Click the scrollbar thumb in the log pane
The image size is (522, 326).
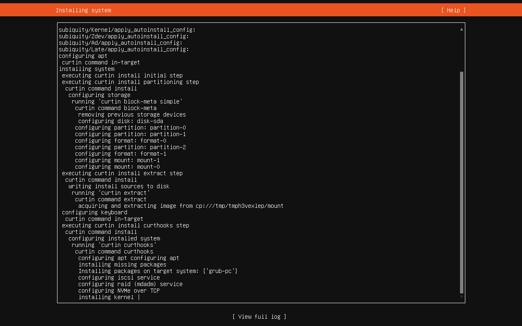coord(461,183)
